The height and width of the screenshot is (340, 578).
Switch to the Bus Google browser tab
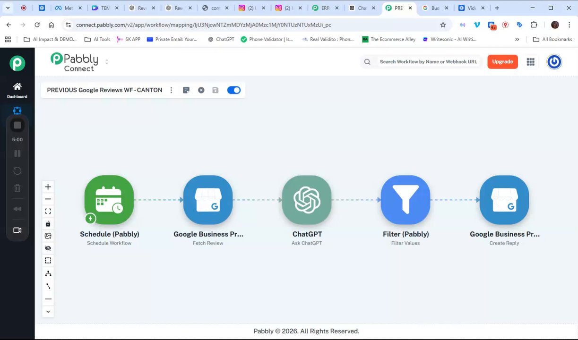coord(435,8)
